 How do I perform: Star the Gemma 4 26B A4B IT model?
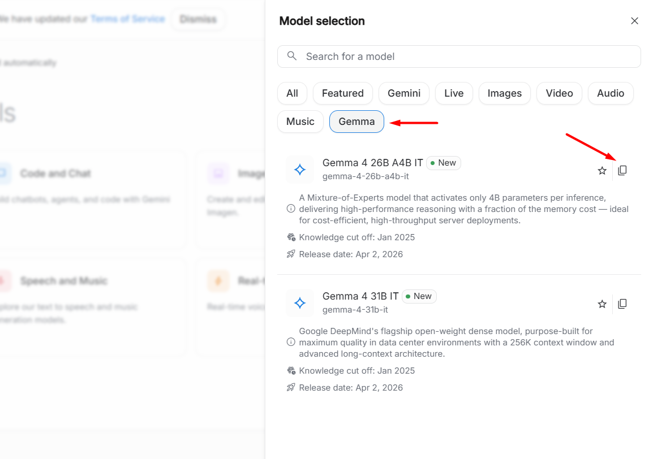pyautogui.click(x=602, y=170)
